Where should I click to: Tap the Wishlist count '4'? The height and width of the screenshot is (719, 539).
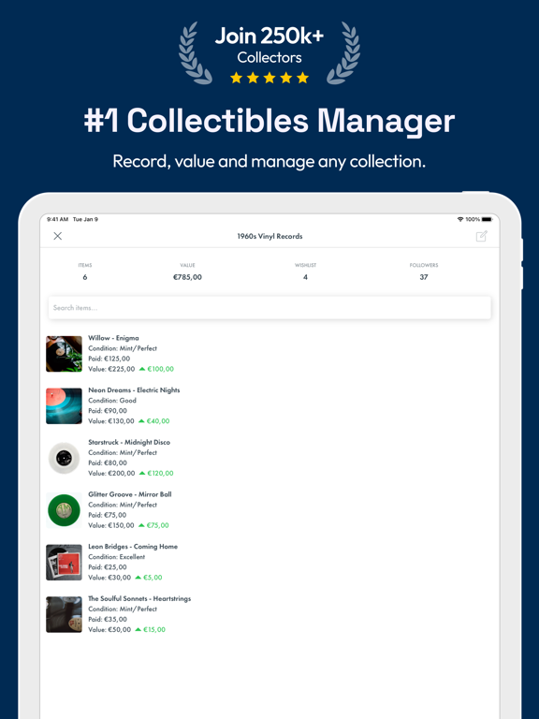pyautogui.click(x=305, y=277)
